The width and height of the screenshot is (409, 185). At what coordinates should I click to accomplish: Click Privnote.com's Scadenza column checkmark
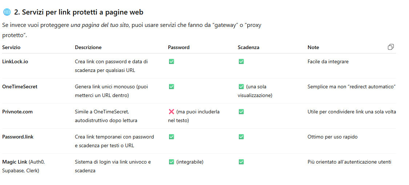pos(241,112)
